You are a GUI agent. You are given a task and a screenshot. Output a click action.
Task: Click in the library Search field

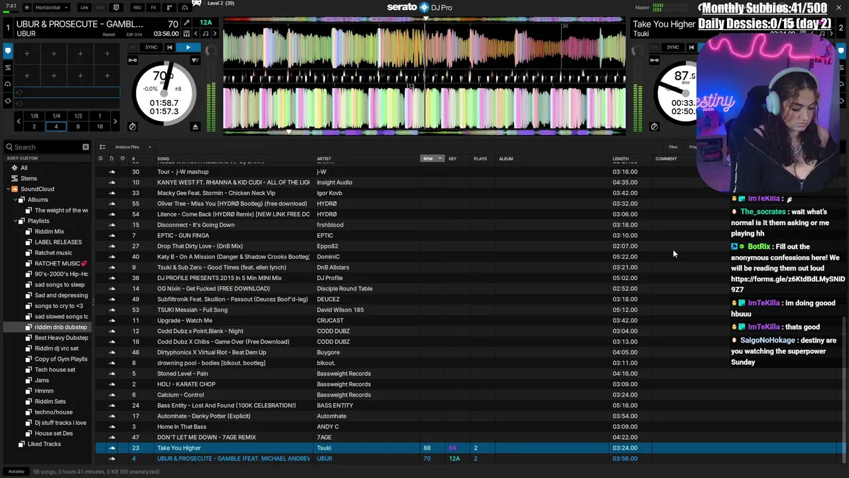pyautogui.click(x=46, y=147)
